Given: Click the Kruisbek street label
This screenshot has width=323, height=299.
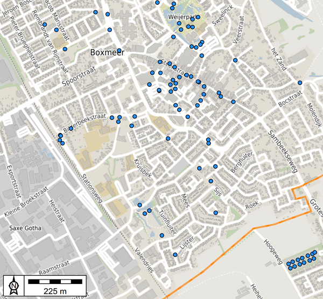Looking at the screenshot, I should pyautogui.click(x=143, y=169).
